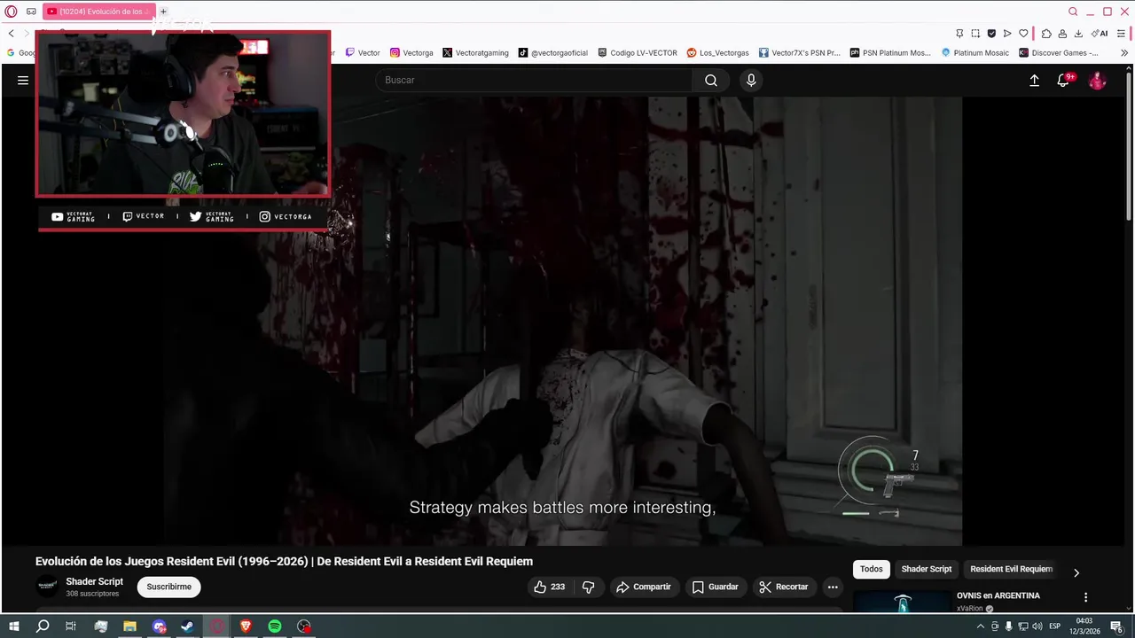The height and width of the screenshot is (638, 1135).
Task: Open the Vectorga Instagram bookmark
Action: [411, 53]
